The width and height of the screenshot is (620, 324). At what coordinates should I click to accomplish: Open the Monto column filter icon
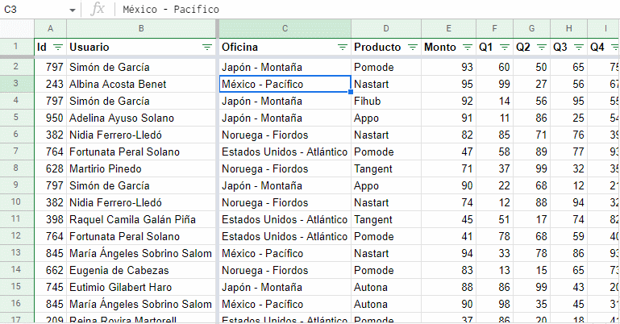[468, 48]
